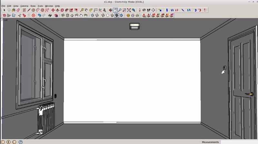
Task: Enable Hidden Line face style
Action: pyautogui.click(x=108, y=15)
